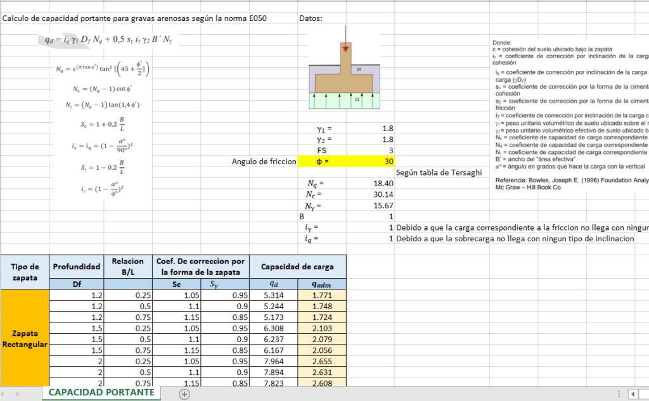This screenshot has width=649, height=401.
Task: Select the Relacion B/L header cell
Action: (129, 267)
